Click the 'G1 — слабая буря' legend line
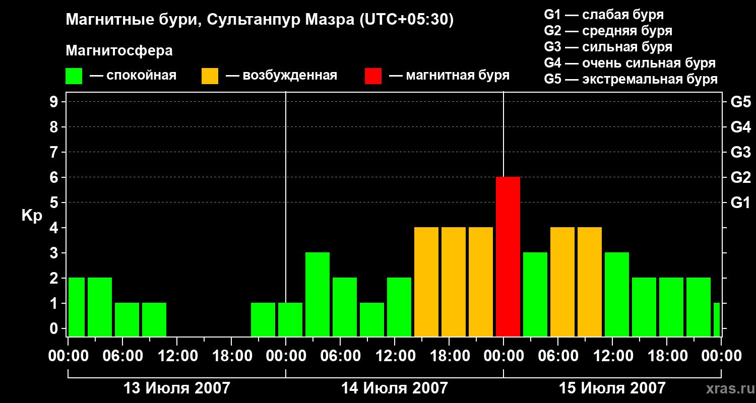 [604, 14]
